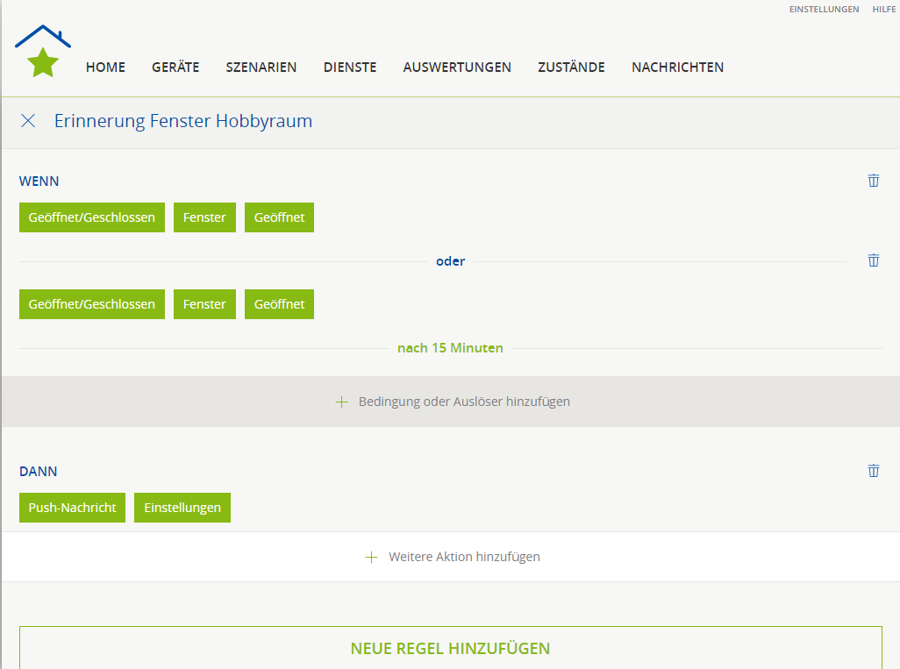Change the nach 15 Minuten delay

pos(450,348)
